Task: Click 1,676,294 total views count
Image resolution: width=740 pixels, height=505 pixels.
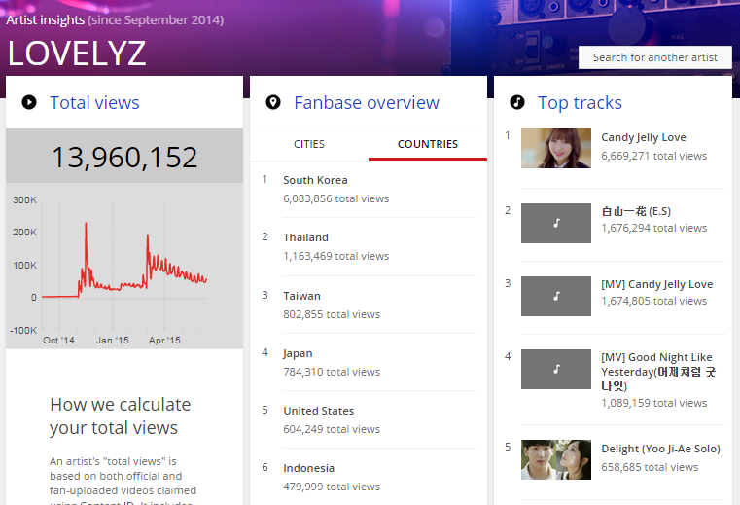Action: click(654, 228)
